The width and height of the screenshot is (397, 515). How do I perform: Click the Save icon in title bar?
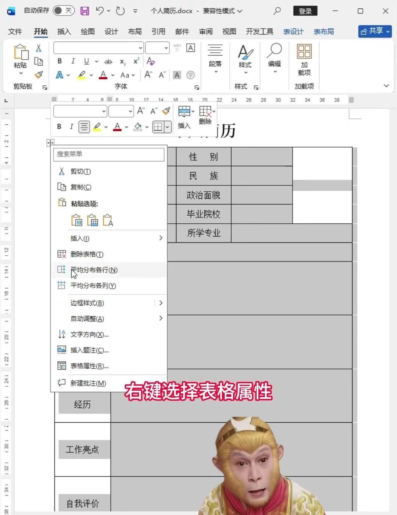pyautogui.click(x=85, y=11)
